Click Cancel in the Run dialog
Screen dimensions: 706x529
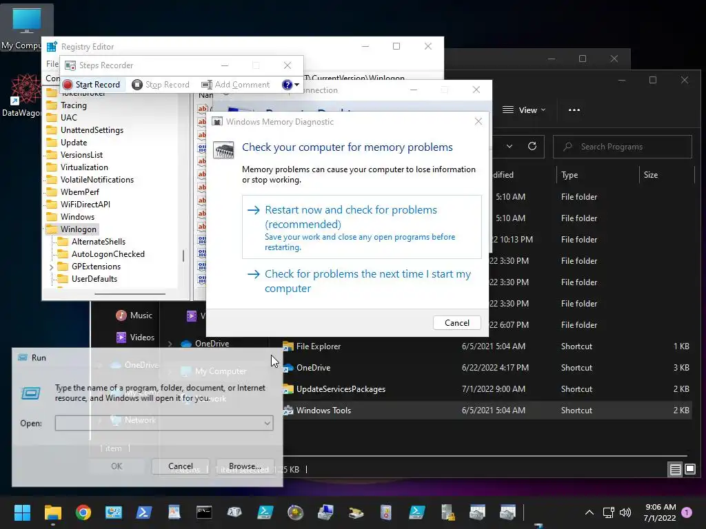(x=181, y=466)
